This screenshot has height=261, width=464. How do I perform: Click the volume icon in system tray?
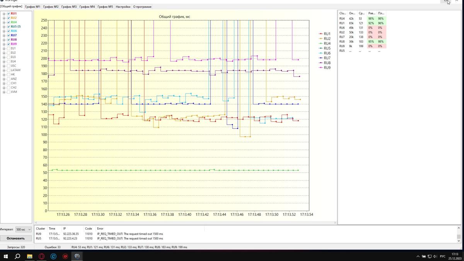pos(435,256)
